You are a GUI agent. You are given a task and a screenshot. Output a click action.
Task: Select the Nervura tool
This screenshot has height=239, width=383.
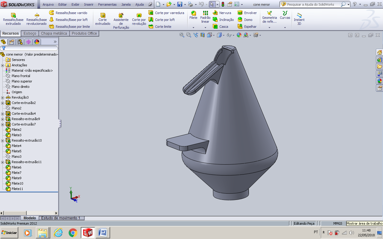point(222,13)
